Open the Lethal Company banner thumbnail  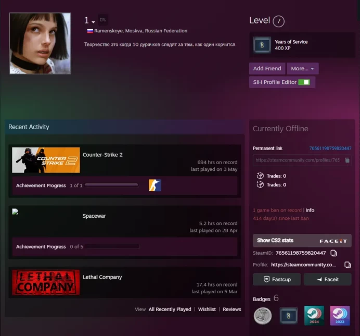[x=46, y=282]
